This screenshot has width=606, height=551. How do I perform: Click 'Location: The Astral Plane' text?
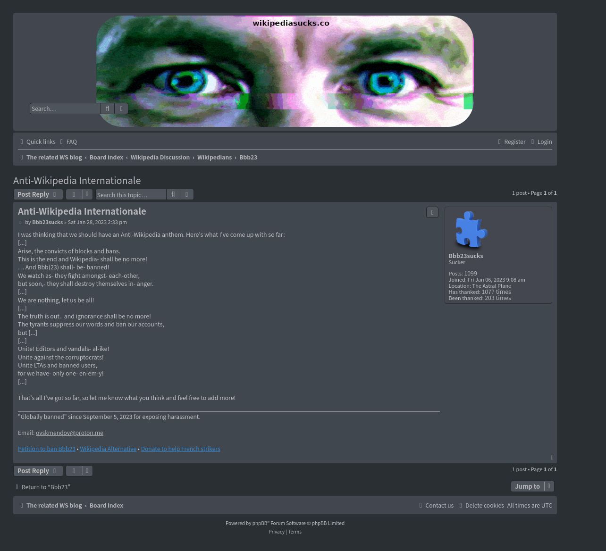[x=480, y=285]
